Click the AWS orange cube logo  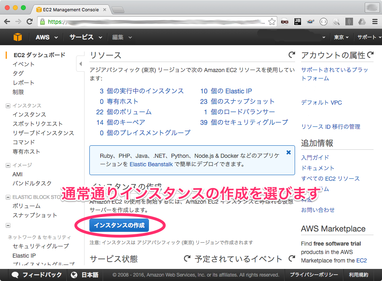[18, 37]
